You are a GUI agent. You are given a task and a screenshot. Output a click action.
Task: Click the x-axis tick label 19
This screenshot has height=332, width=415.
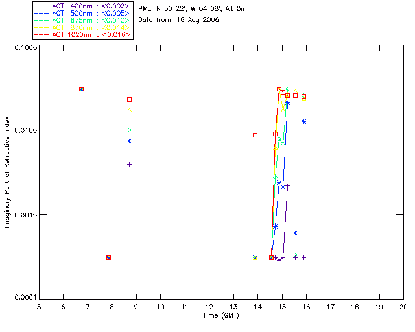coord(379,307)
